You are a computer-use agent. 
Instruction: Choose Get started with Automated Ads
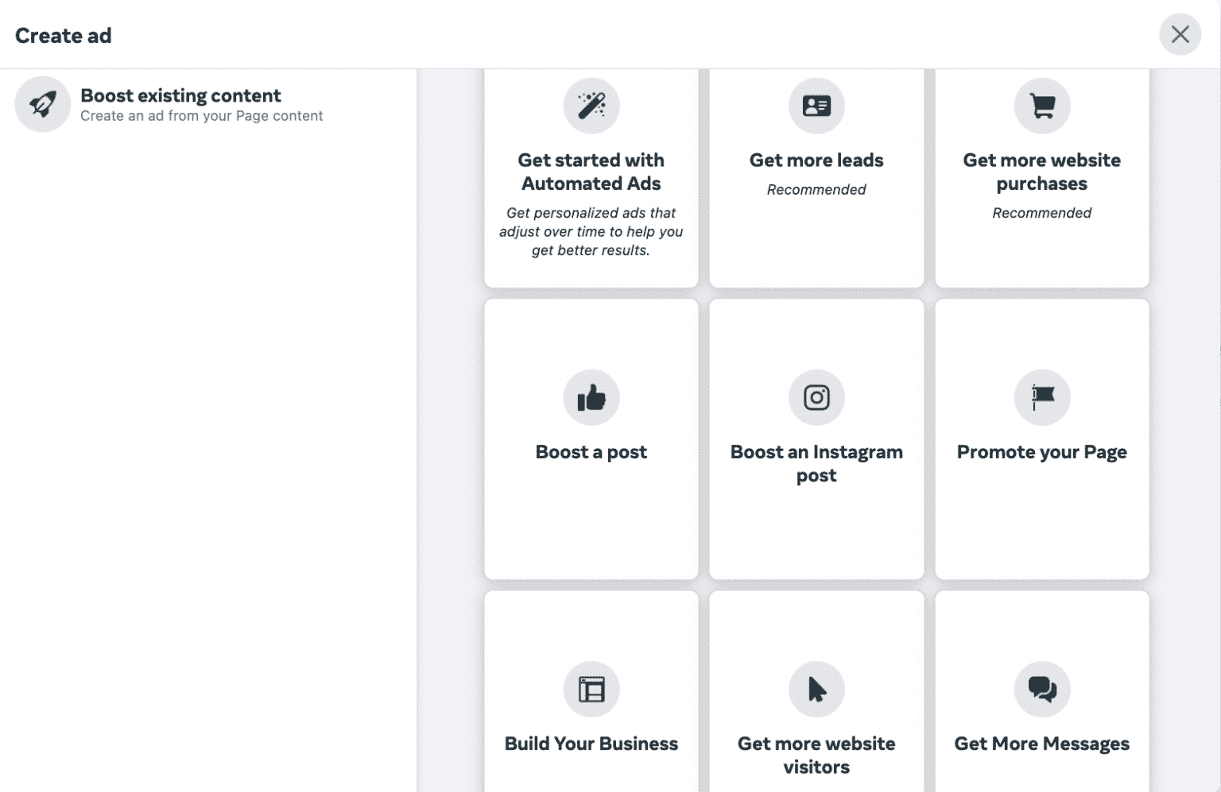click(591, 172)
